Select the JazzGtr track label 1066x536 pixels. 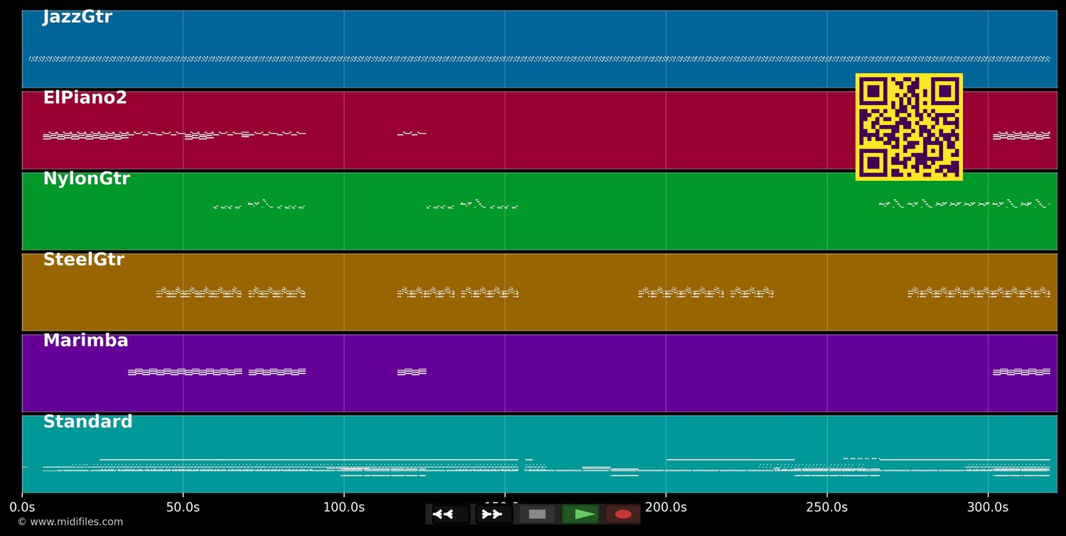point(77,17)
